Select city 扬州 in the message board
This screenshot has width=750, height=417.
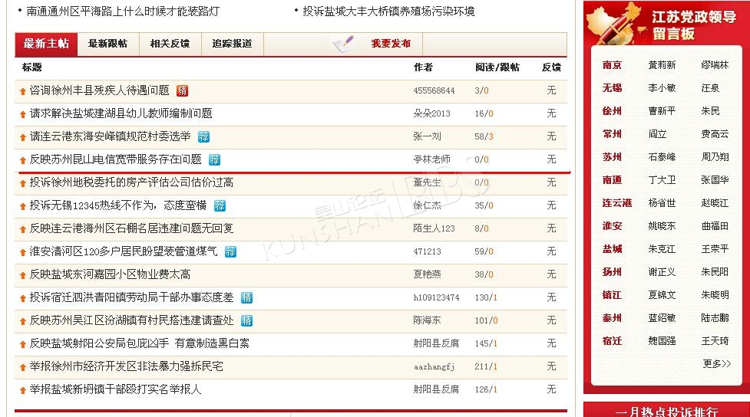[x=612, y=272]
